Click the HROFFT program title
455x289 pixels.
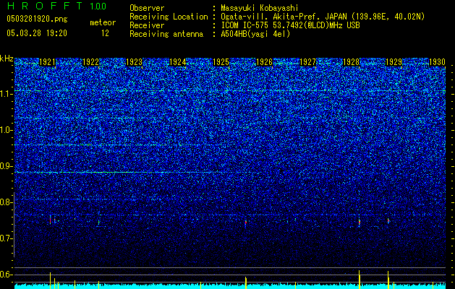(45, 6)
